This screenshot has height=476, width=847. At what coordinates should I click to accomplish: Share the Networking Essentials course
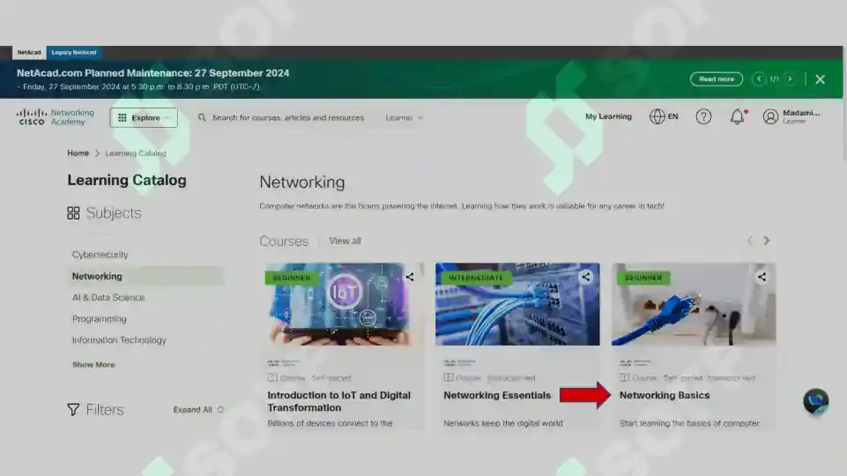tap(586, 277)
